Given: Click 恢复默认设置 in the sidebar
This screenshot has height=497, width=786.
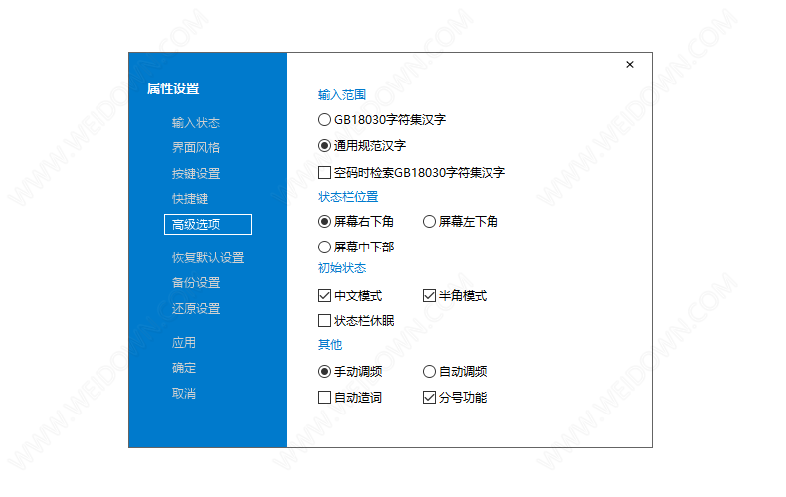Looking at the screenshot, I should (208, 258).
